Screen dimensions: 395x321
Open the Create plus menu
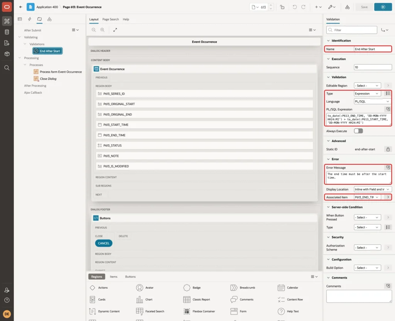(x=318, y=7)
